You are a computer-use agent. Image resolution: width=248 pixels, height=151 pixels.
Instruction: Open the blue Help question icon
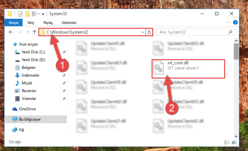[235, 22]
